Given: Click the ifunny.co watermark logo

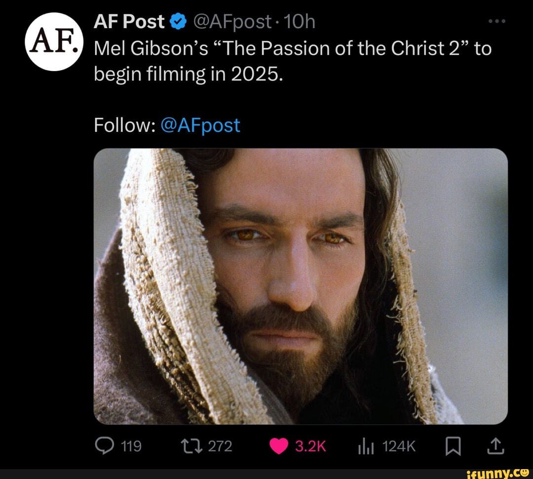Looking at the screenshot, I should coord(498,474).
